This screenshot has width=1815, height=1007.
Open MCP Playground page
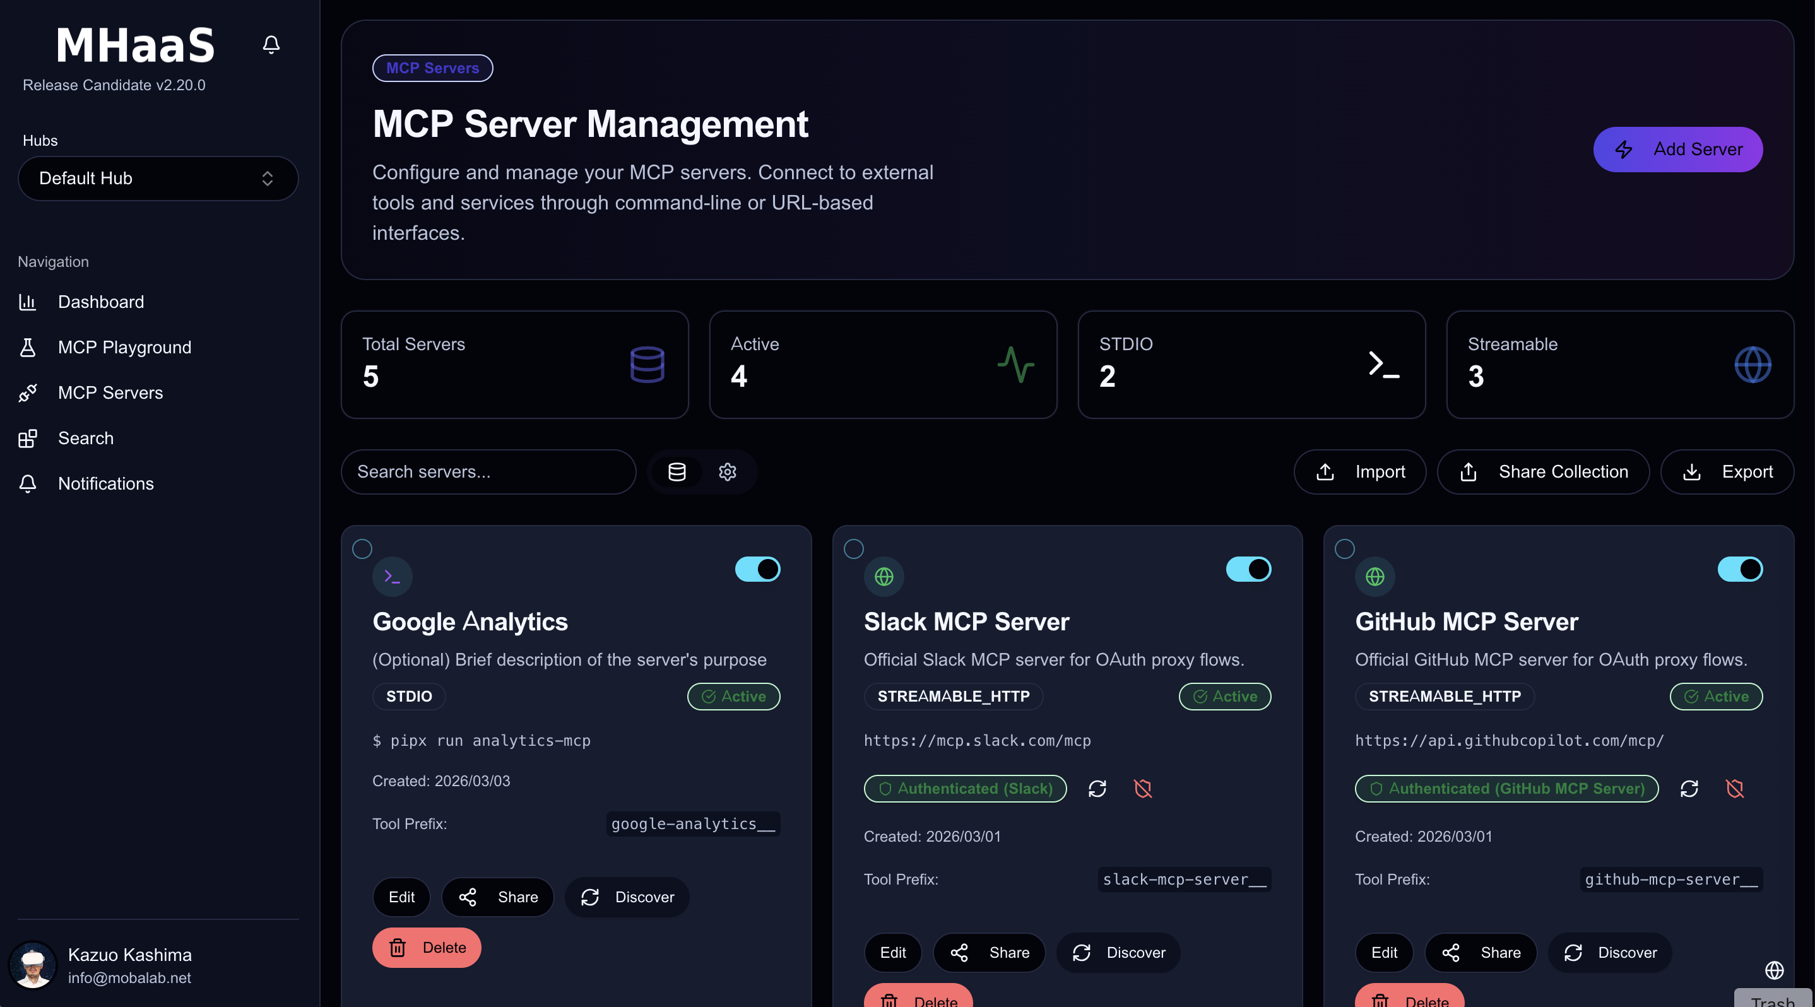pos(124,347)
